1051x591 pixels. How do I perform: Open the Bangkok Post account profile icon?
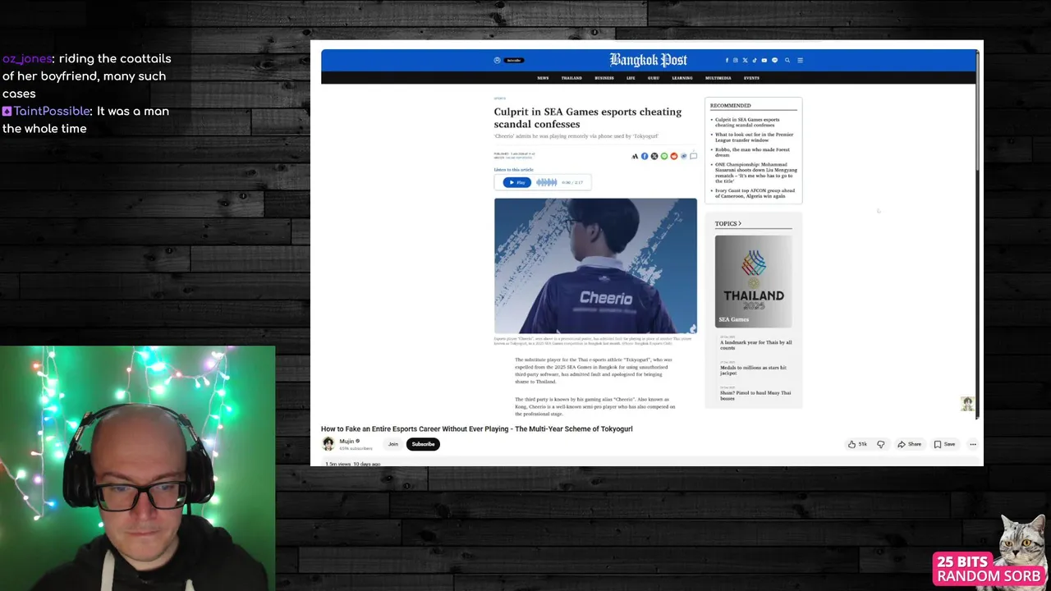click(x=497, y=60)
